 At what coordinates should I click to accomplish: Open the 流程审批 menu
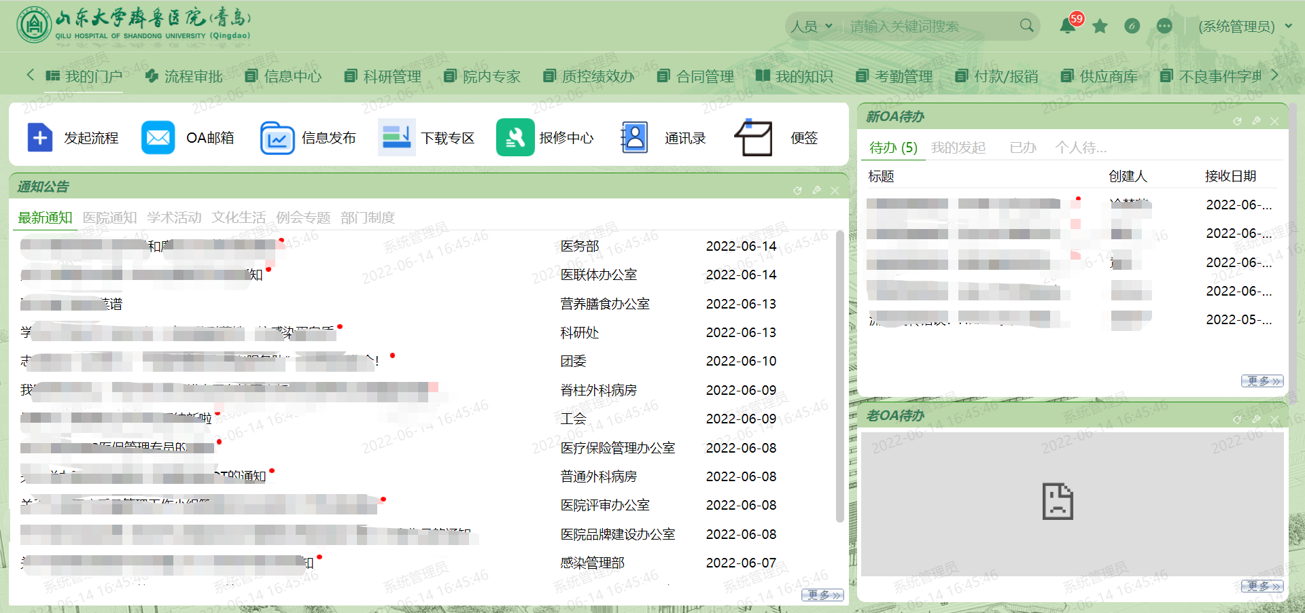[x=184, y=76]
